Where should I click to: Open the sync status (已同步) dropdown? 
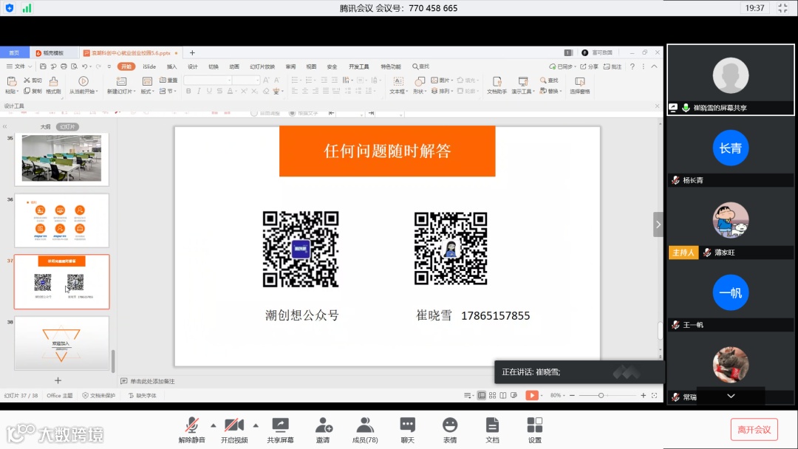click(562, 66)
